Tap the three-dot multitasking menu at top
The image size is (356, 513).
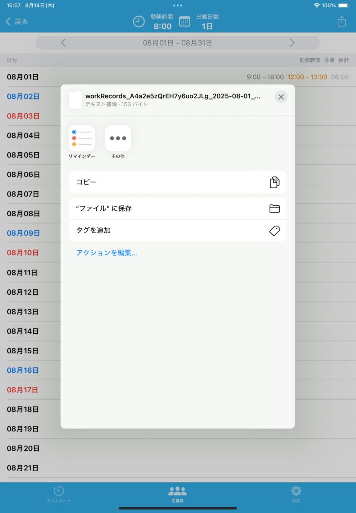click(x=178, y=5)
